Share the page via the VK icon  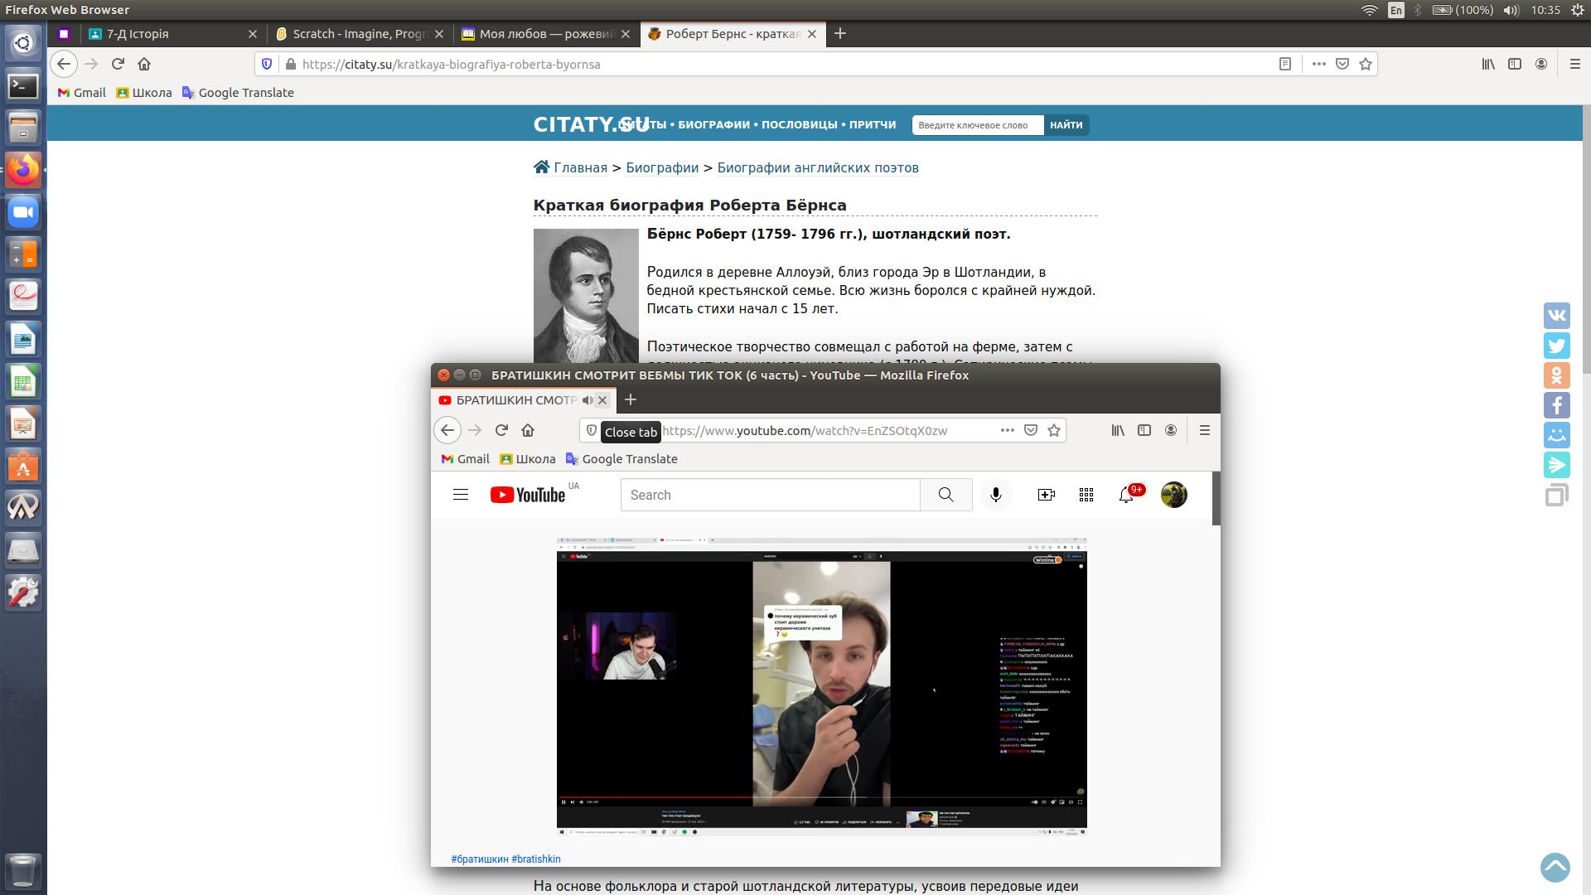point(1556,316)
